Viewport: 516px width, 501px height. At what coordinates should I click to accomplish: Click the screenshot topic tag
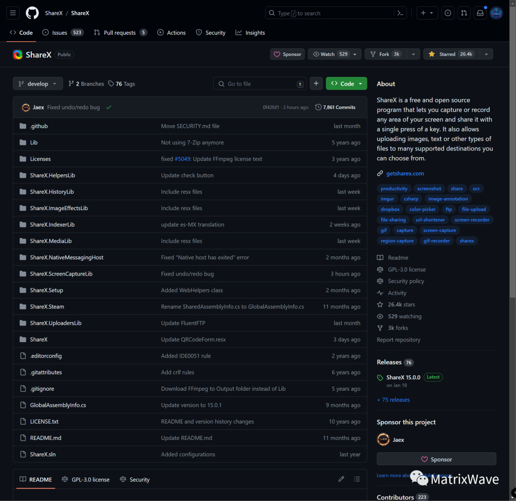tap(429, 189)
